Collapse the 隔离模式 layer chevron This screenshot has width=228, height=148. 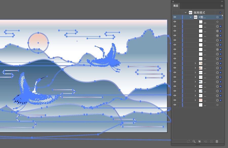tap(185, 12)
